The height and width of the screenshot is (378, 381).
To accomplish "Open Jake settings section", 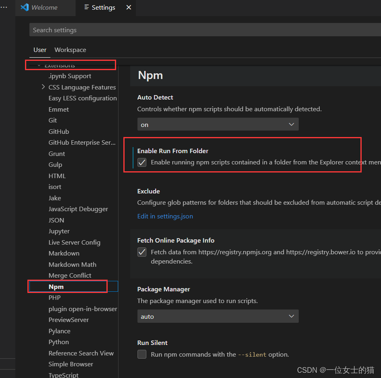I will point(55,198).
